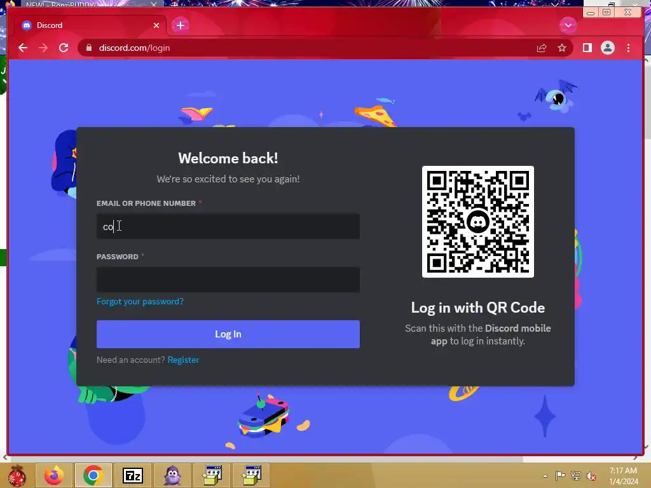Click the second installer window taskbar icon

click(x=251, y=475)
